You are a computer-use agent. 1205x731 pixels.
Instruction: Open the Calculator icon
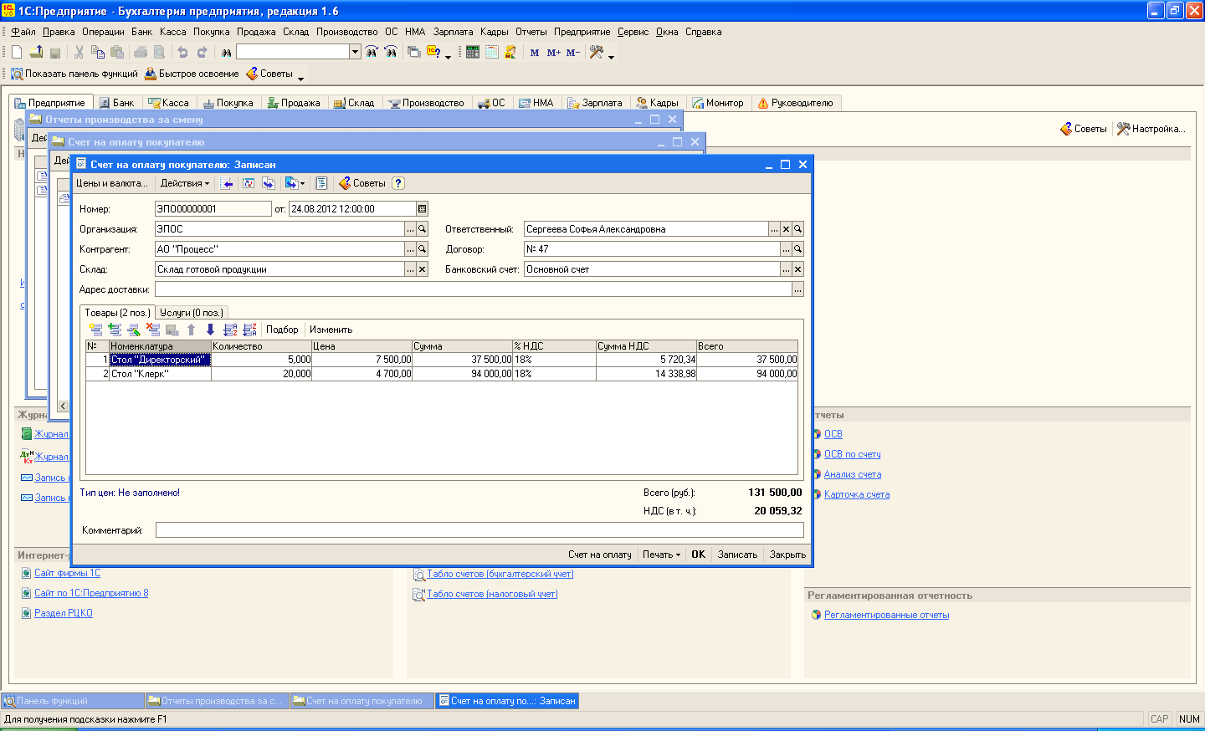coord(473,52)
